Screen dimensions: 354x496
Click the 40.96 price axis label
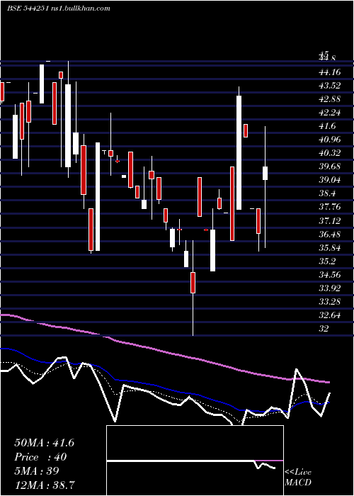pyautogui.click(x=330, y=140)
